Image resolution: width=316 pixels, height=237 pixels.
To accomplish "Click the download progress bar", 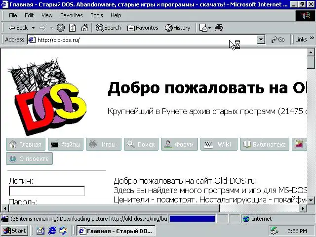I will click(192, 219).
